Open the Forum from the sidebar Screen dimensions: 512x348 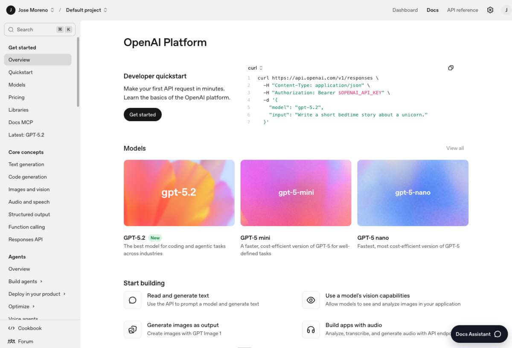coord(25,341)
